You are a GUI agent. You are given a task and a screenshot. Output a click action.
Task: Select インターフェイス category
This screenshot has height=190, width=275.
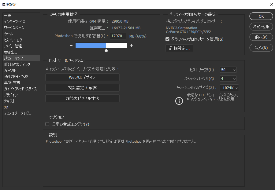[21, 22]
